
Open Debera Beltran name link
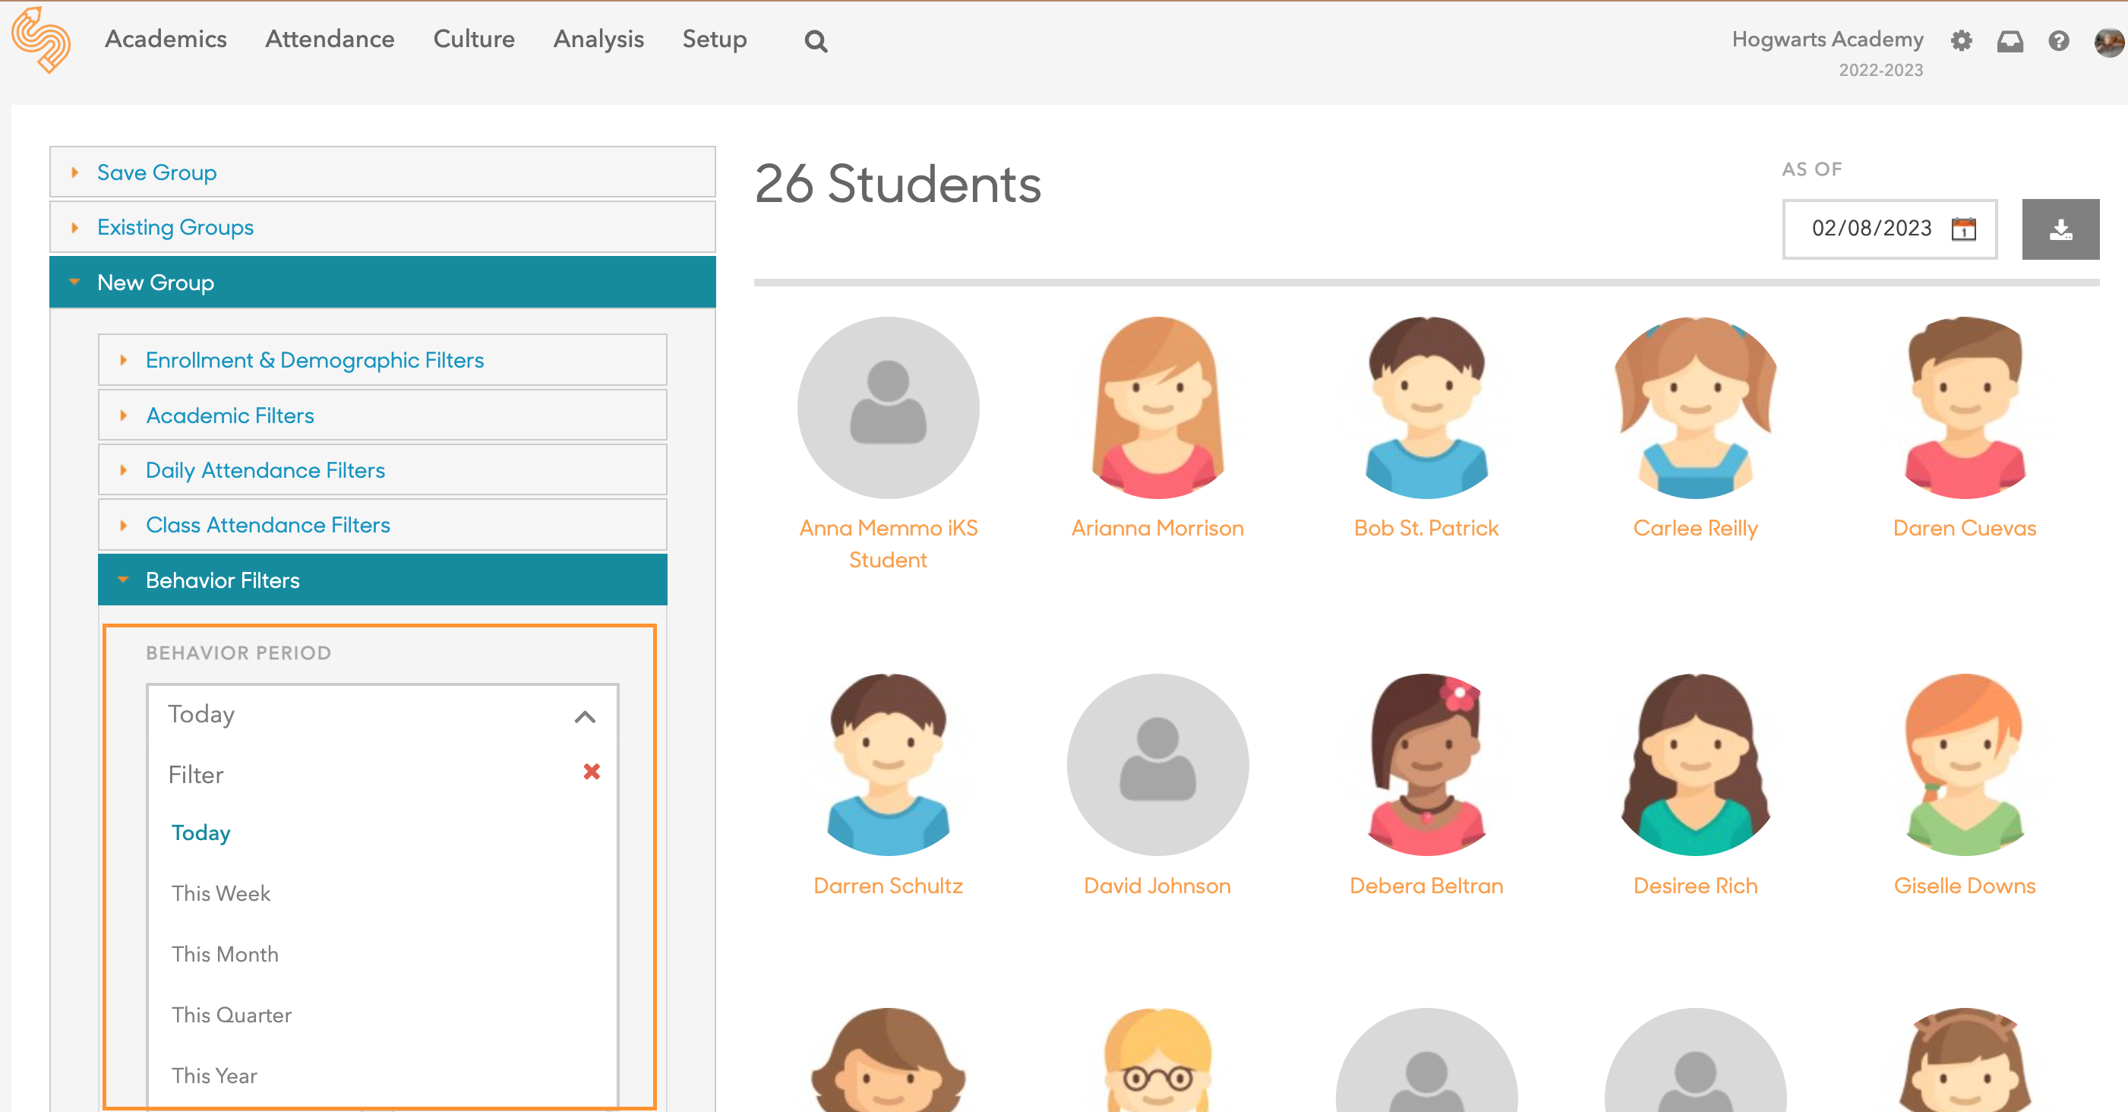tap(1426, 886)
